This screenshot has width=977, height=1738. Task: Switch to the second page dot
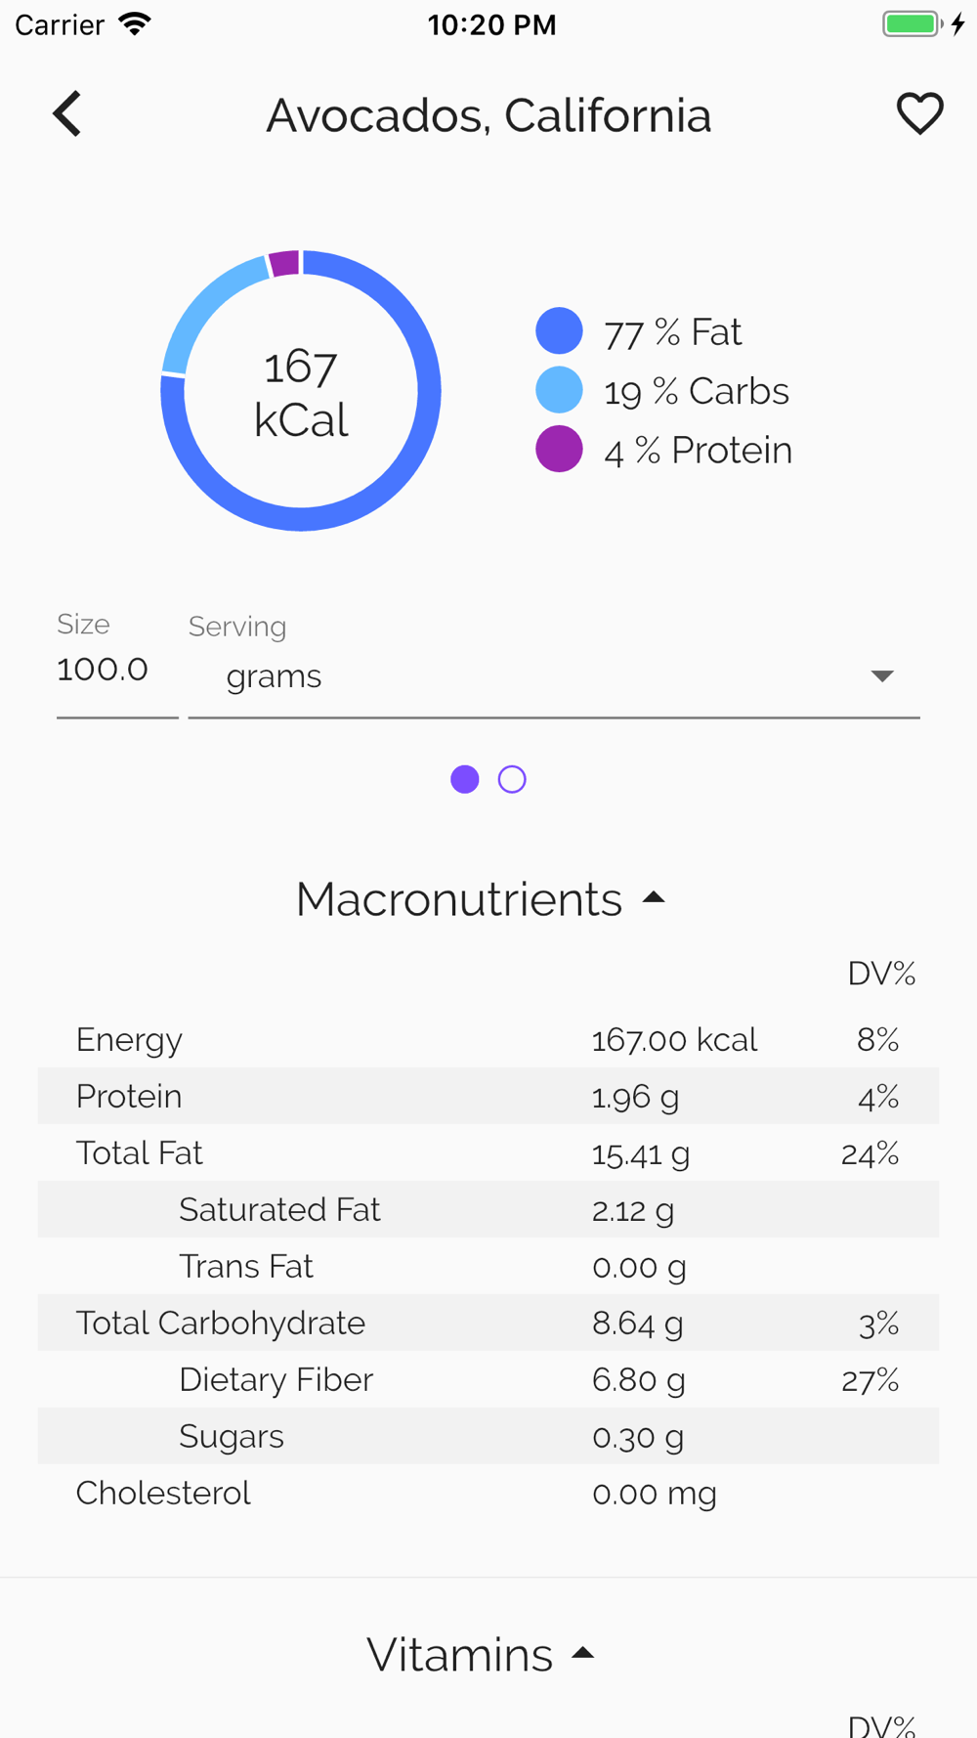pos(512,779)
